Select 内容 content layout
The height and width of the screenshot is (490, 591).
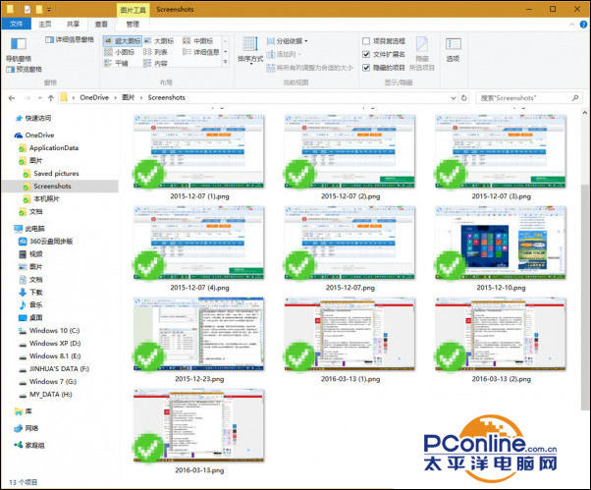[x=156, y=63]
